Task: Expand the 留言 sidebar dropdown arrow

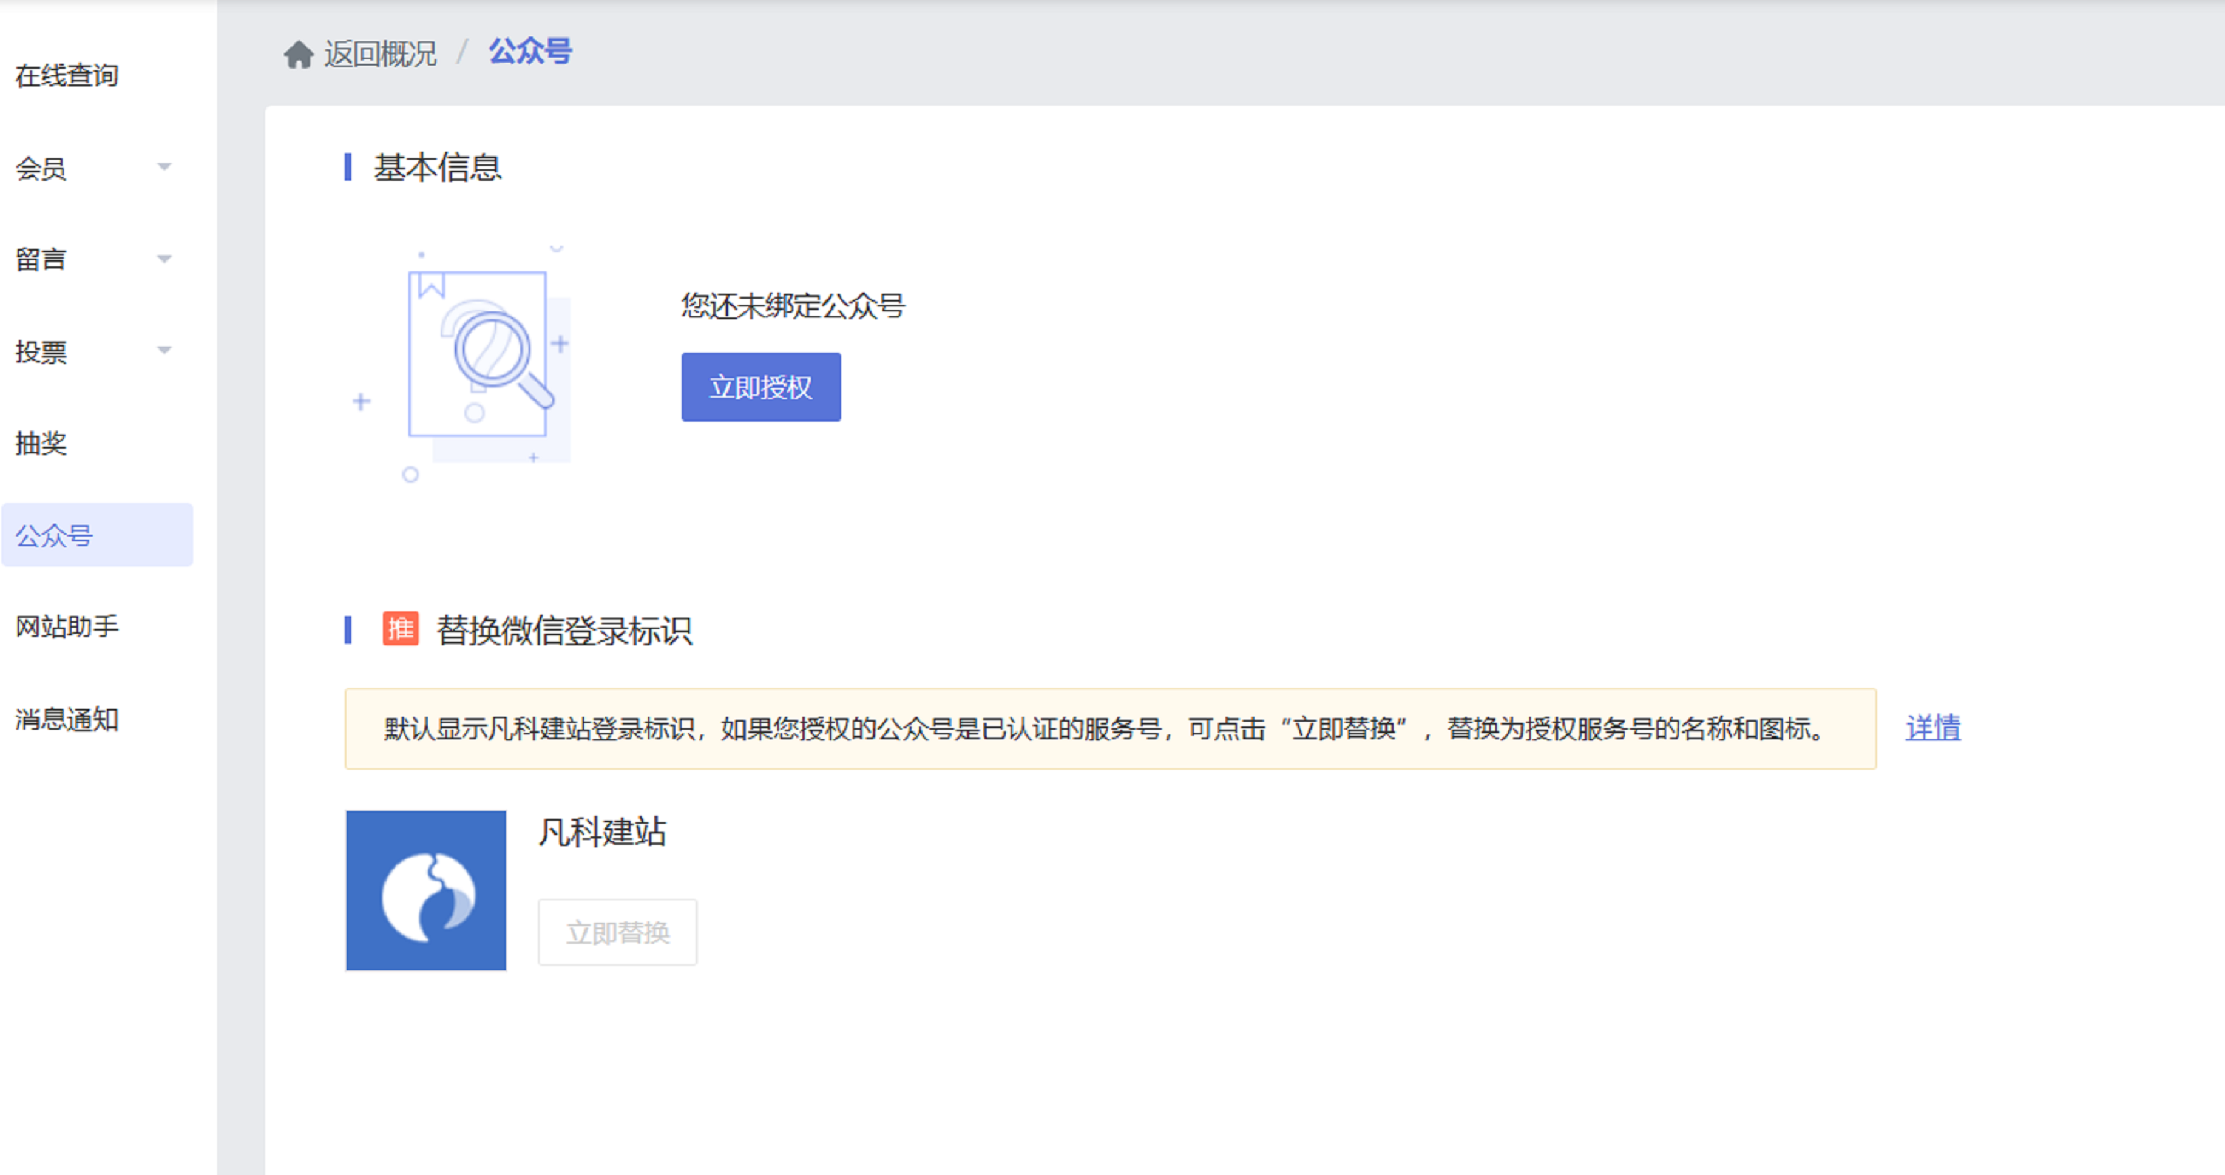Action: 164,259
